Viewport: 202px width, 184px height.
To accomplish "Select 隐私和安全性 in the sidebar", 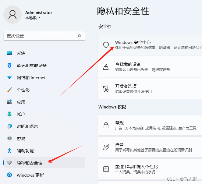I will click(44, 163).
